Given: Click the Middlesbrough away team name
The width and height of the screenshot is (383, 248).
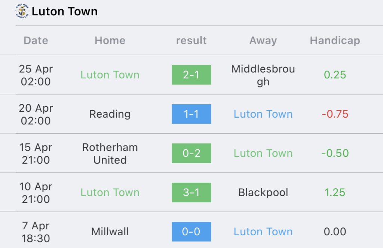Looking at the screenshot, I should [263, 75].
